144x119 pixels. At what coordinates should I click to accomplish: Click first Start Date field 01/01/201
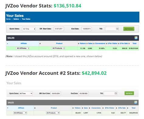(x=59, y=29)
